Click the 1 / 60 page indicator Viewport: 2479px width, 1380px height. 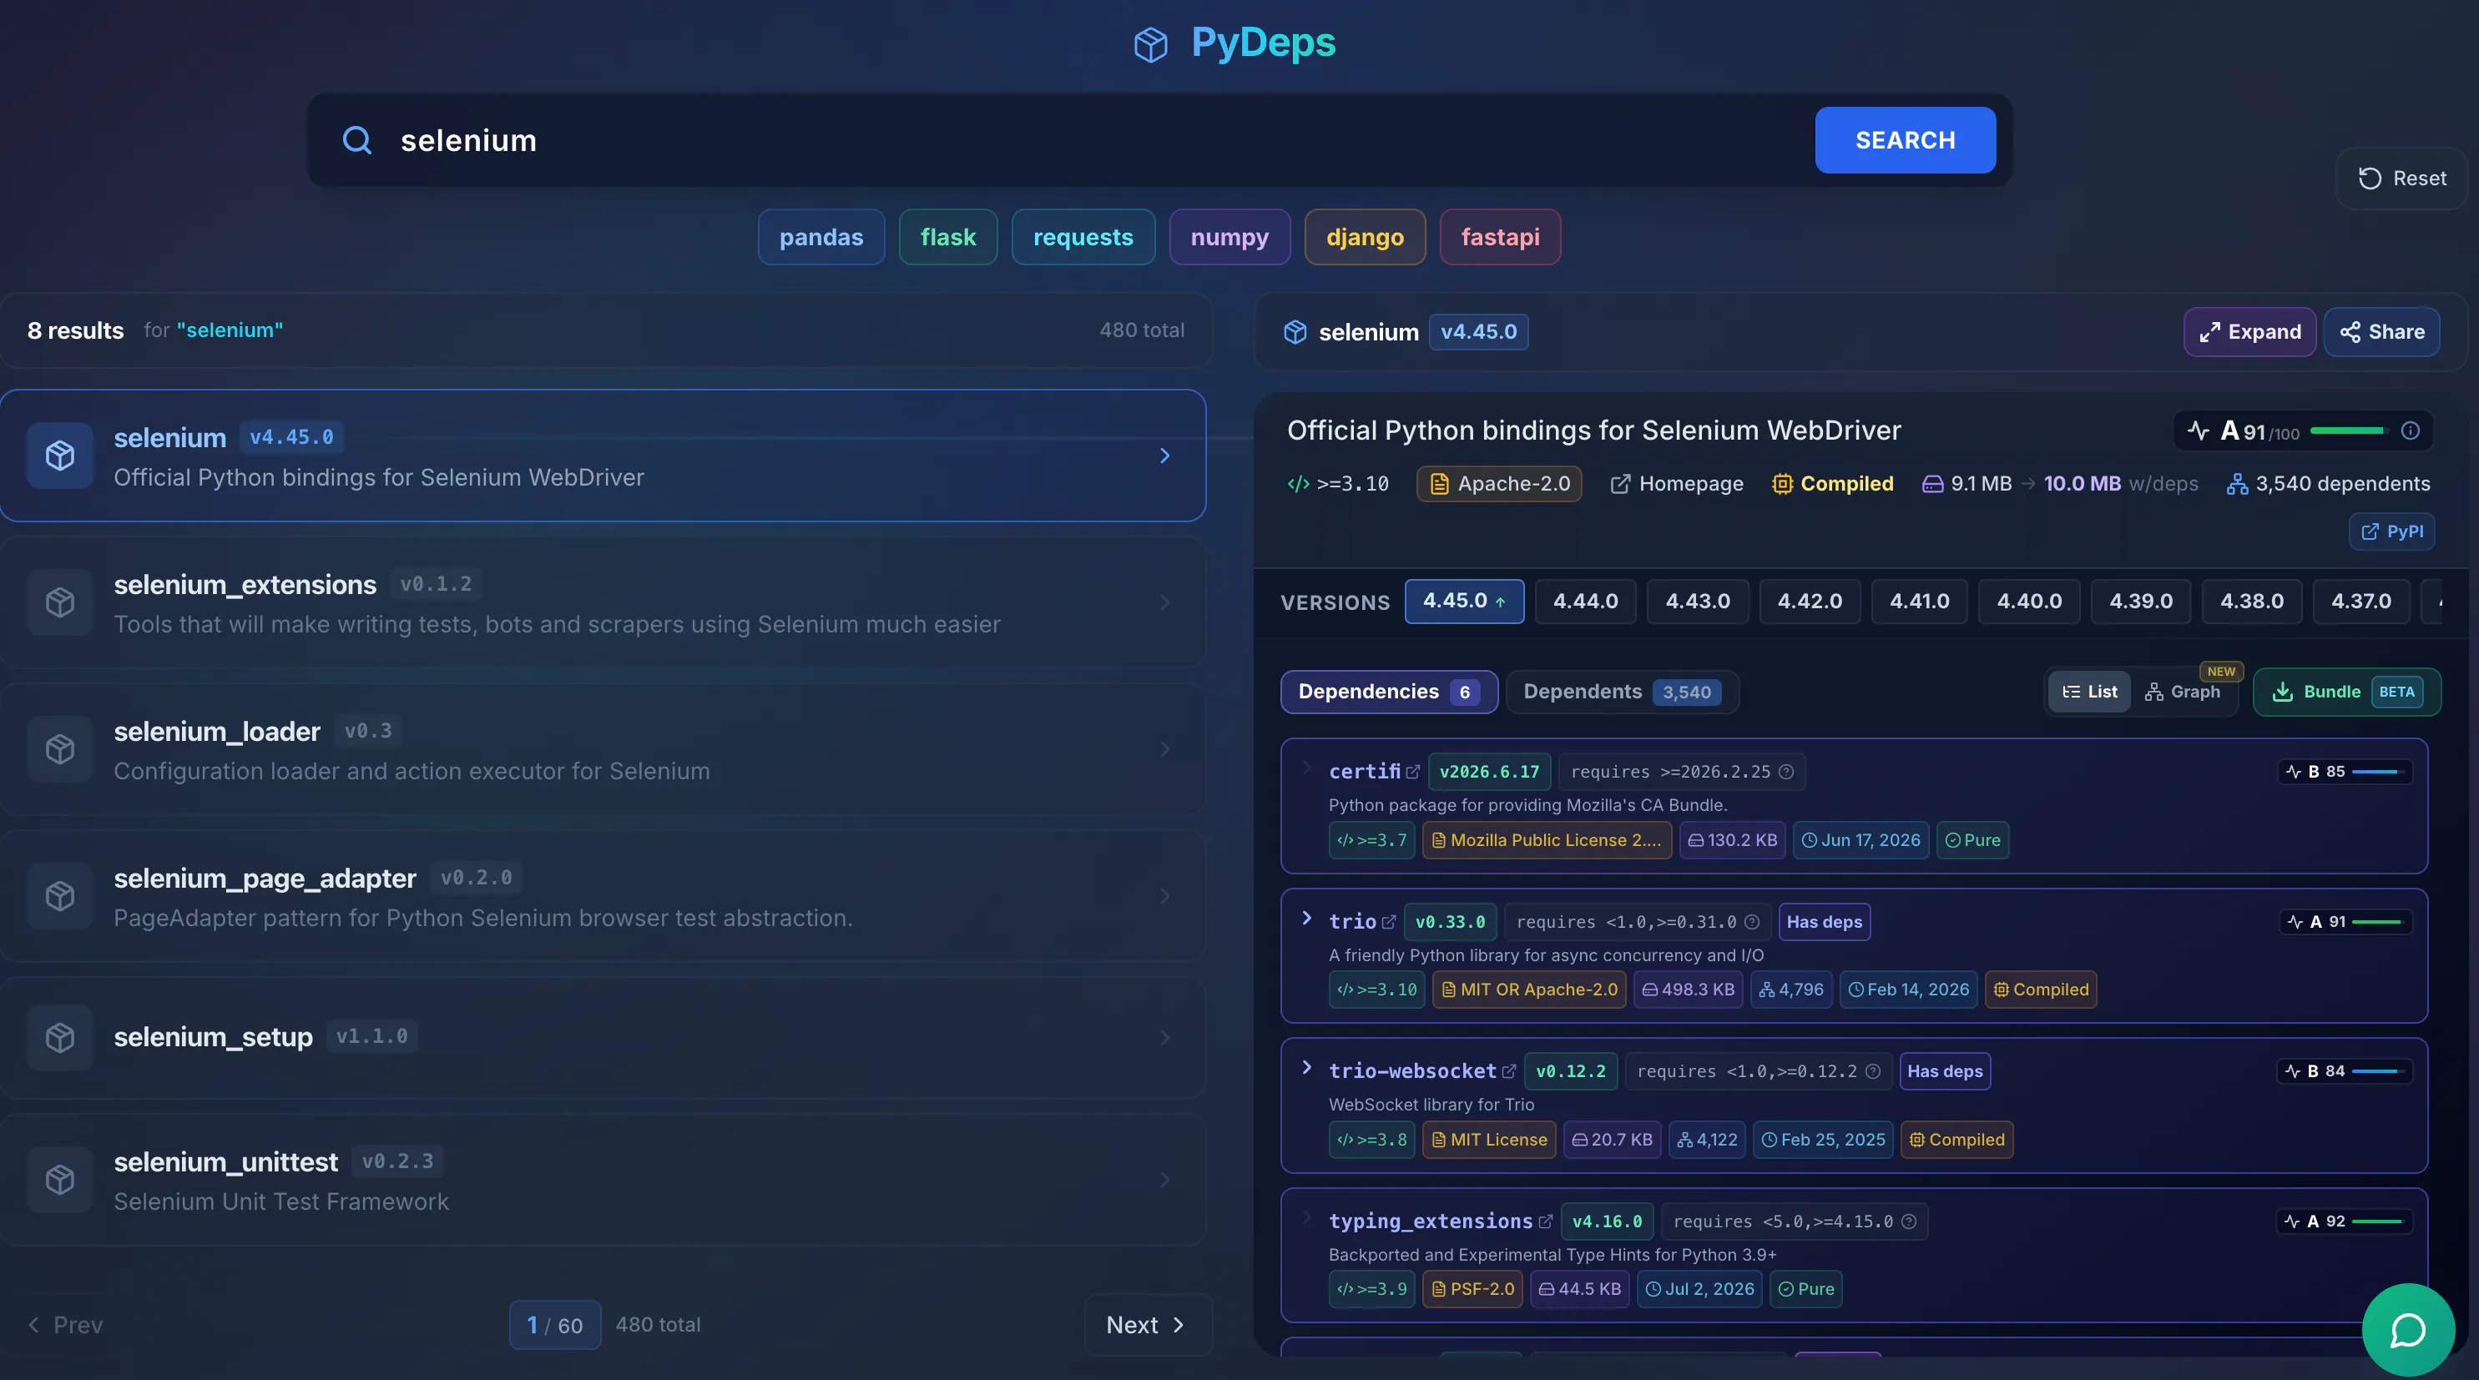pos(554,1325)
